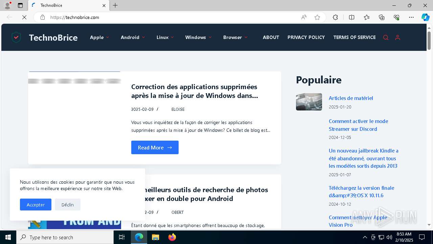Open article about 'outils de recherche de photos'
Screen dimensions: 433x244
(207, 194)
